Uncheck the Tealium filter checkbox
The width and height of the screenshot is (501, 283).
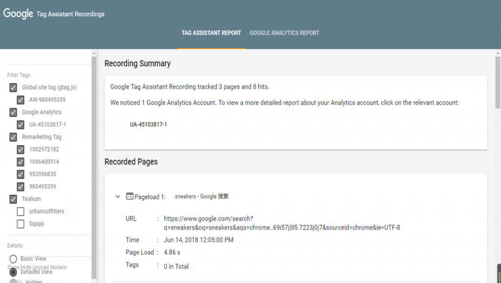tap(13, 199)
